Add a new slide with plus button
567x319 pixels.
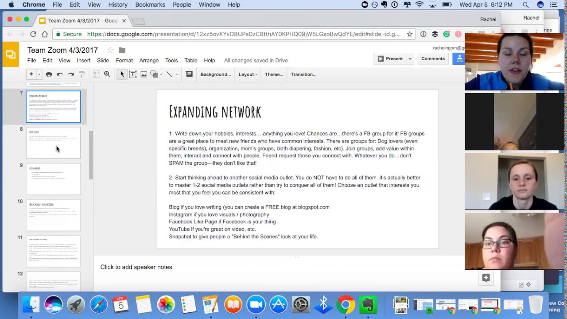click(x=31, y=74)
